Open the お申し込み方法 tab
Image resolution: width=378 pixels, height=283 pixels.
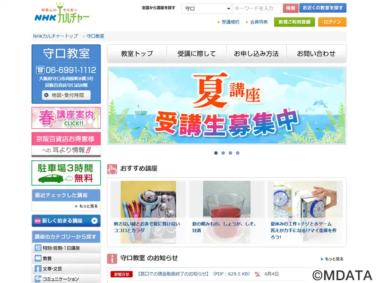pyautogui.click(x=257, y=54)
